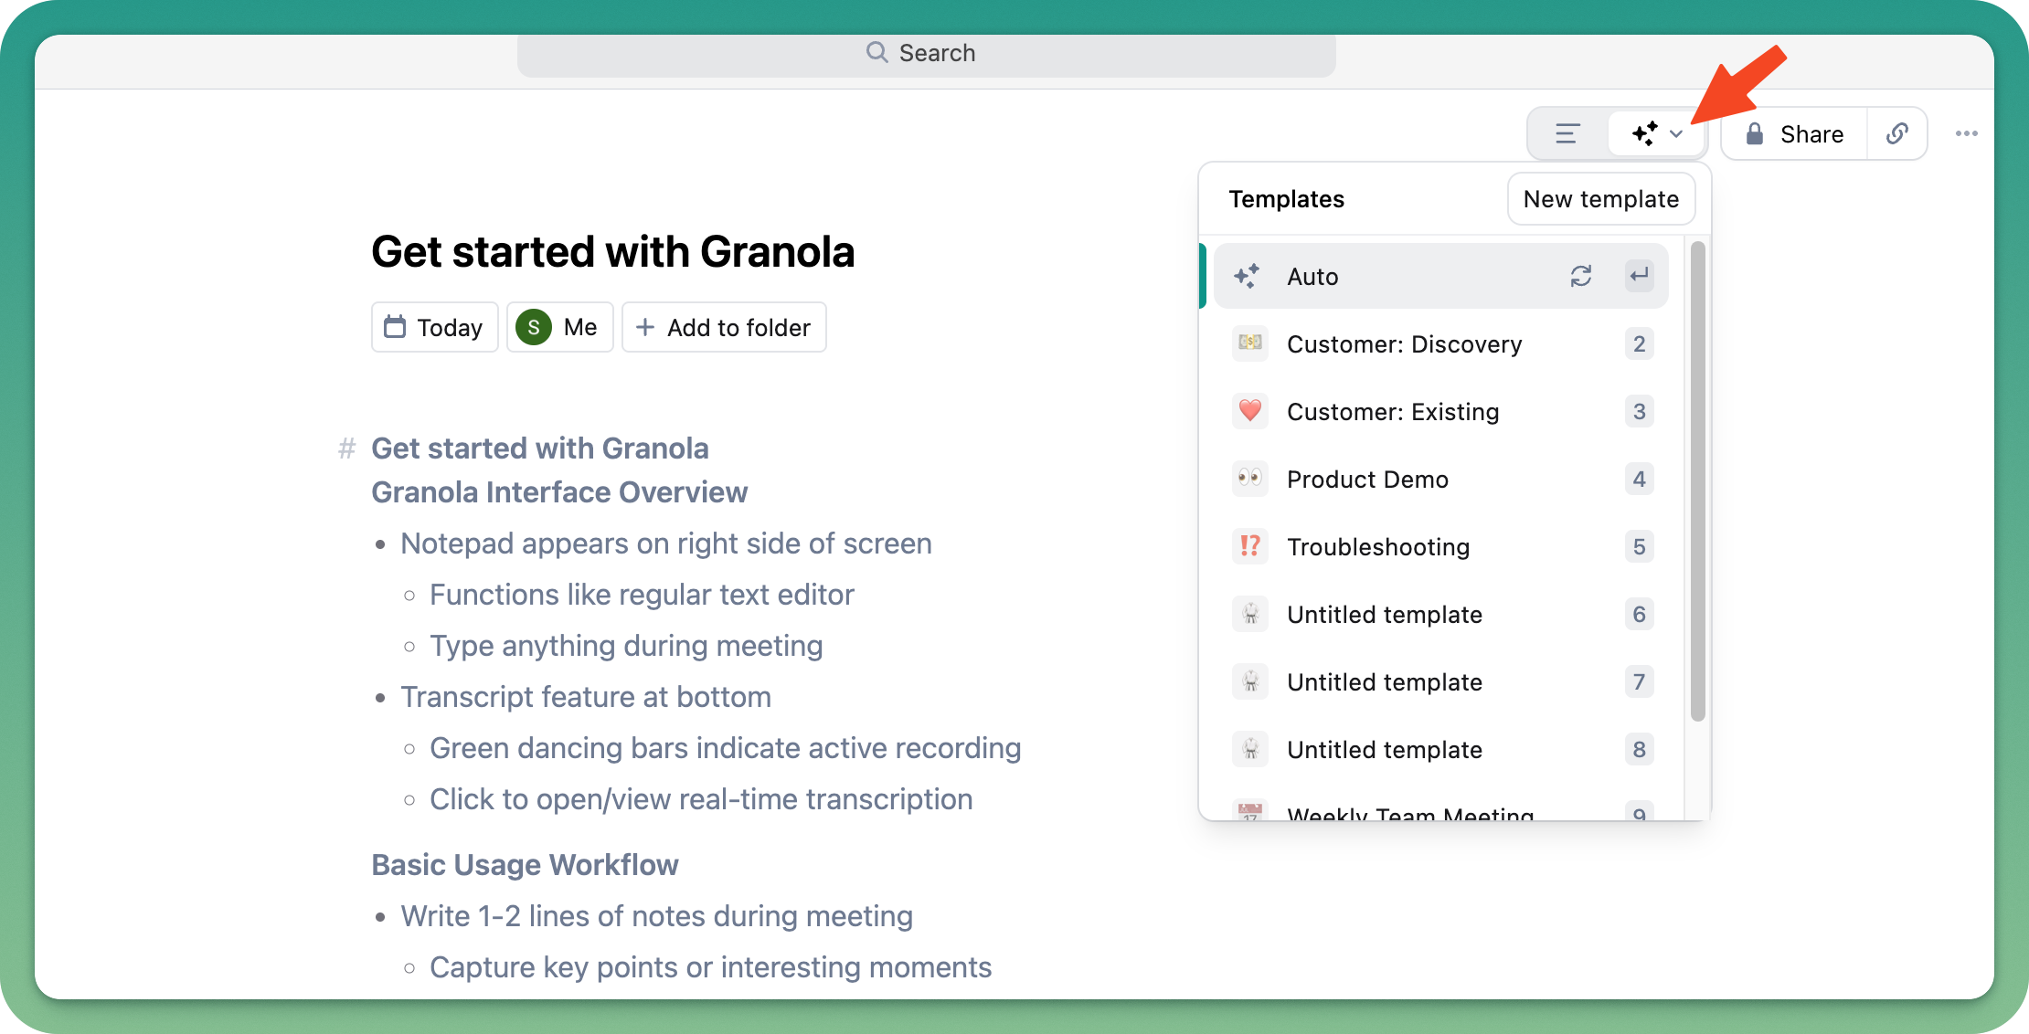The width and height of the screenshot is (2029, 1034).
Task: Toggle the sparkle enhanced notes view
Action: (1645, 134)
